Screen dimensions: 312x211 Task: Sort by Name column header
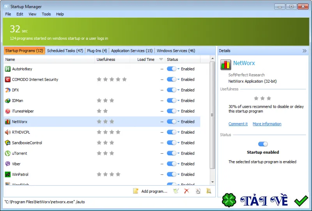49,59
